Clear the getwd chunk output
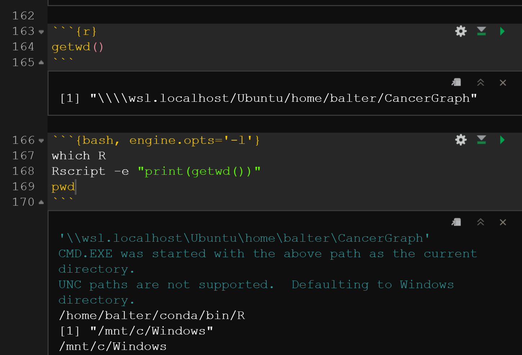 [x=503, y=82]
